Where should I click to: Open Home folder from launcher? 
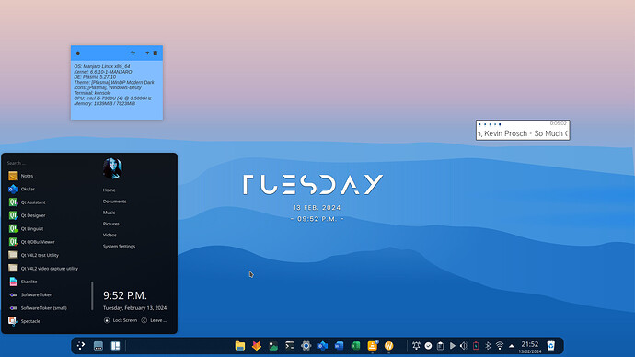click(x=109, y=190)
